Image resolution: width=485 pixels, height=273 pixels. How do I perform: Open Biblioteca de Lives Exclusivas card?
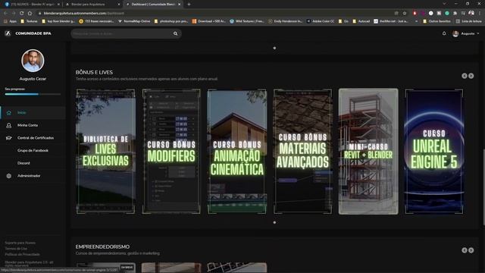coord(106,152)
